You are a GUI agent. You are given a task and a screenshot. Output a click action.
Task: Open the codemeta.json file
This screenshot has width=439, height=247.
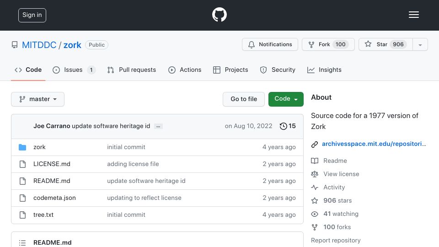[x=54, y=198]
